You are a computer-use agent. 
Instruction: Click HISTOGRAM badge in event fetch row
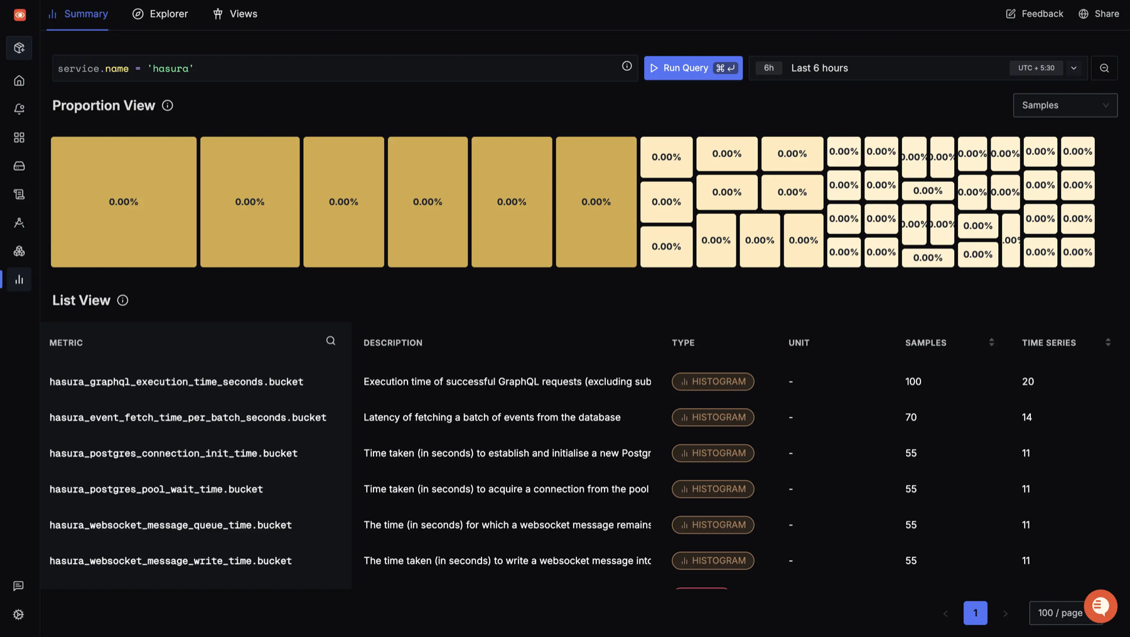pyautogui.click(x=713, y=417)
